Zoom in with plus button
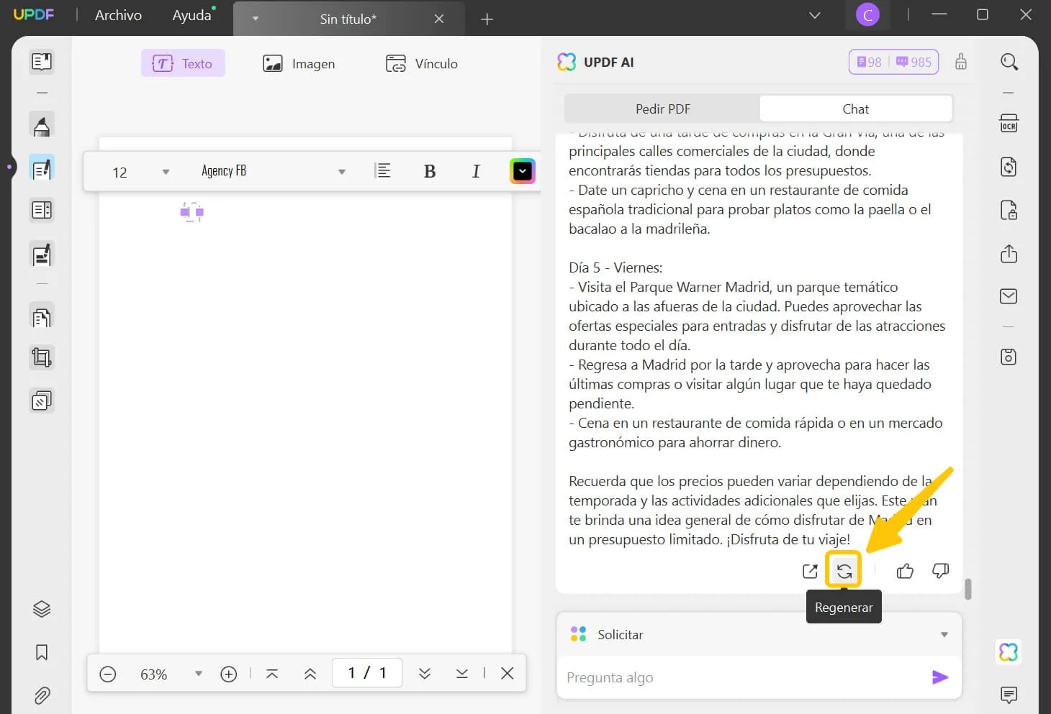Viewport: 1051px width, 714px height. coord(229,674)
